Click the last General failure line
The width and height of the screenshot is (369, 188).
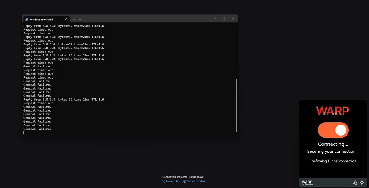tap(37, 129)
